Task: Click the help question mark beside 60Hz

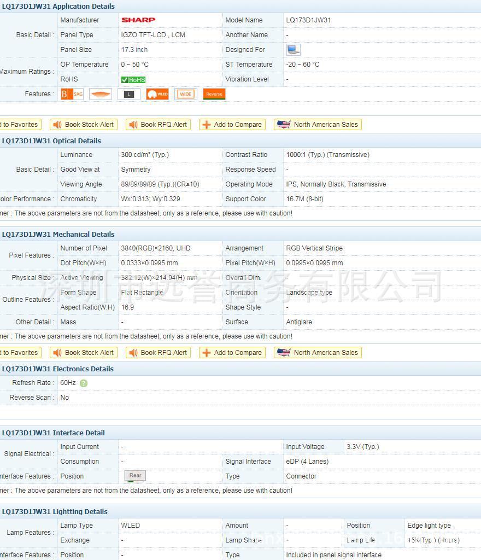Action: pos(84,383)
